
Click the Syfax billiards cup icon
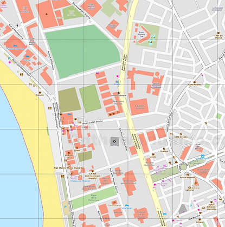[x=211, y=202]
